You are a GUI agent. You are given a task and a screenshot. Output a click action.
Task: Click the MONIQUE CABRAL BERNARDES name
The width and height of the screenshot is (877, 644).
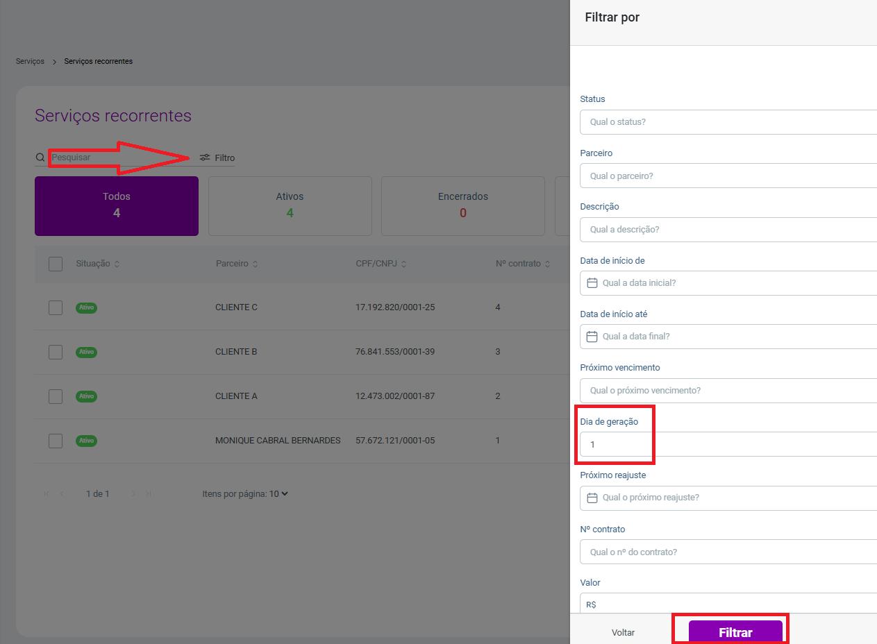278,441
